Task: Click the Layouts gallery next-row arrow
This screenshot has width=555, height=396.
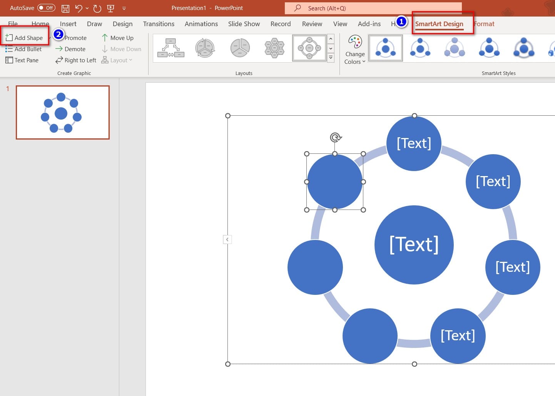Action: point(331,48)
